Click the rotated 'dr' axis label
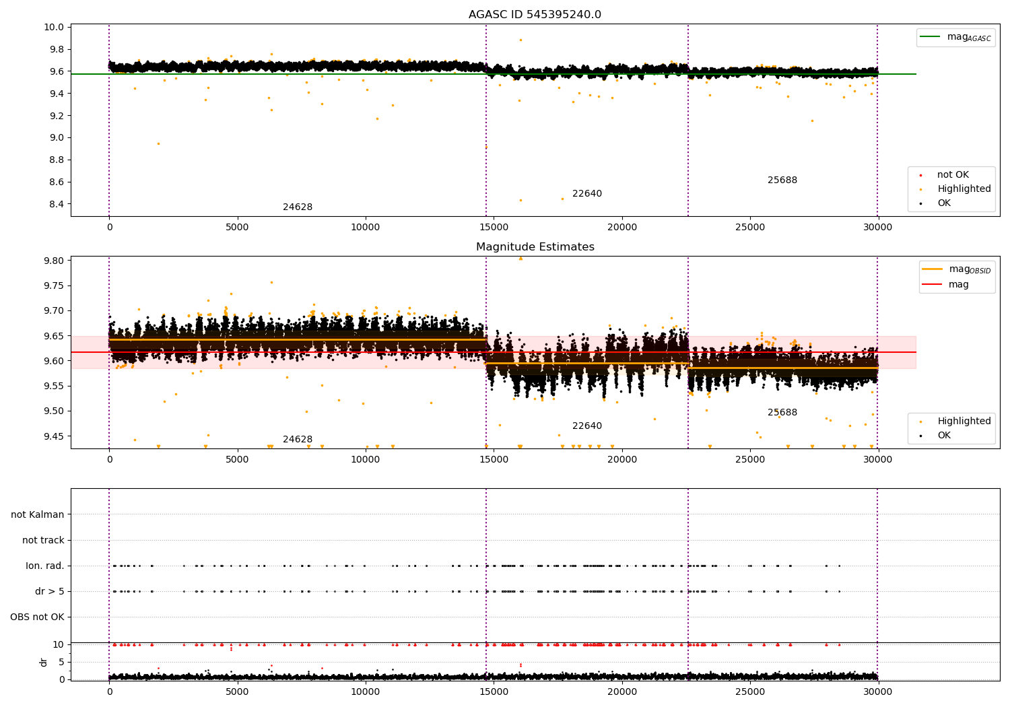The height and width of the screenshot is (707, 1010). tap(44, 662)
